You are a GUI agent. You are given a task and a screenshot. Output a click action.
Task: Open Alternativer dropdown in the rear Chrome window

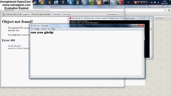(161, 18)
